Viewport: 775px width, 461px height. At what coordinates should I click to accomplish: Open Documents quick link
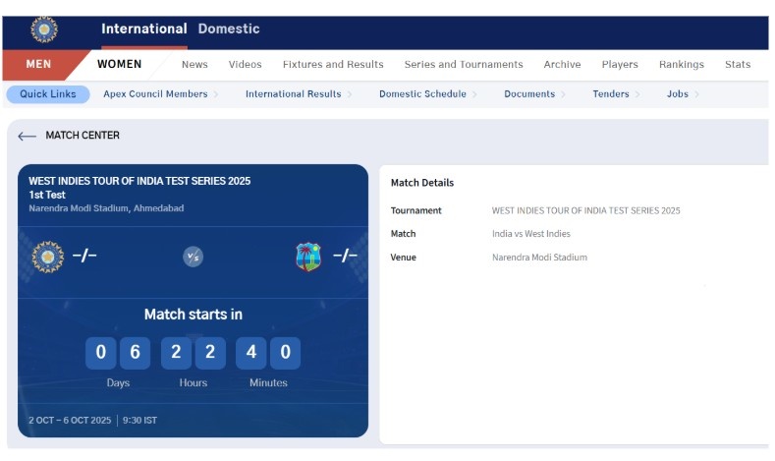(x=529, y=94)
